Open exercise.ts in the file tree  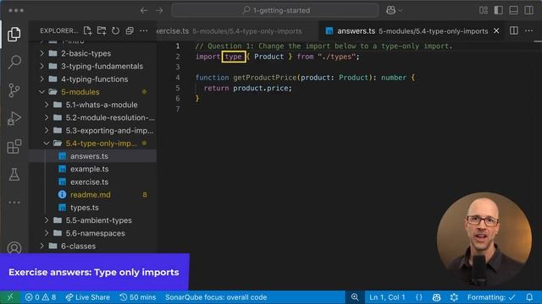tap(92, 182)
